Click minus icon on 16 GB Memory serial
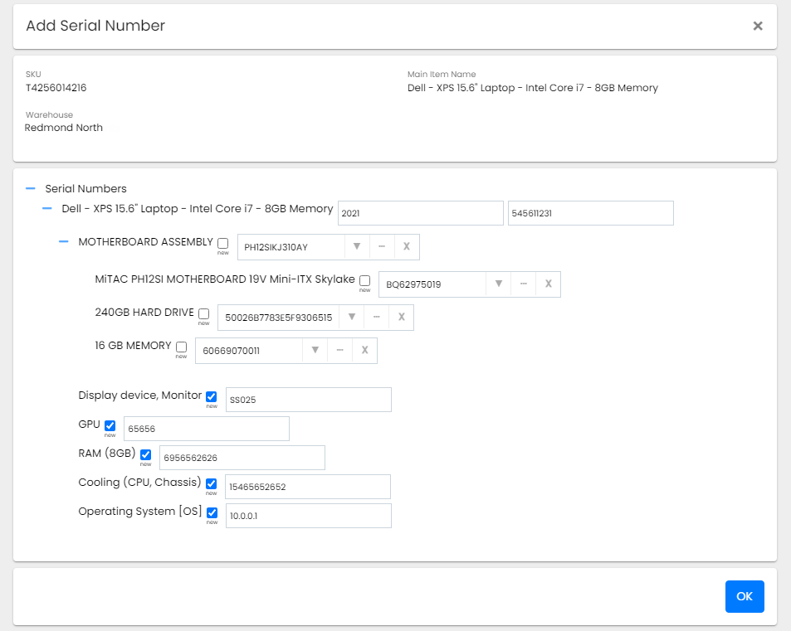 pyautogui.click(x=339, y=351)
